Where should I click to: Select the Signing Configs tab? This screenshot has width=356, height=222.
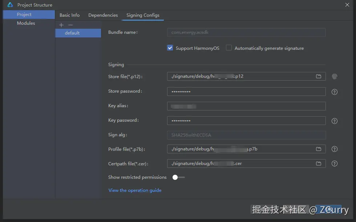pos(143,15)
